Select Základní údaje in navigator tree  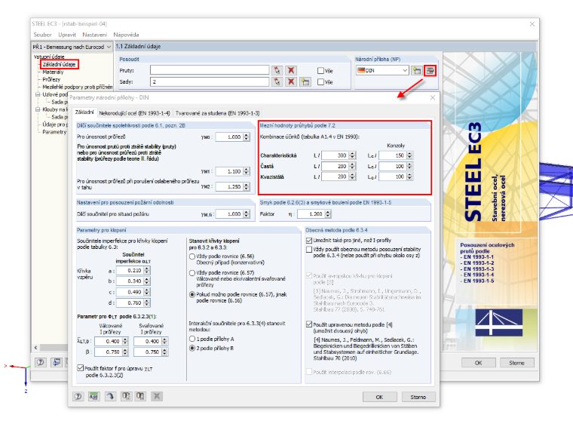tap(60, 65)
